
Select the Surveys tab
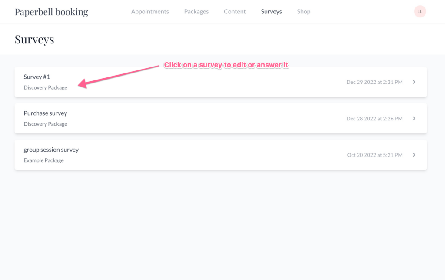pyautogui.click(x=271, y=12)
